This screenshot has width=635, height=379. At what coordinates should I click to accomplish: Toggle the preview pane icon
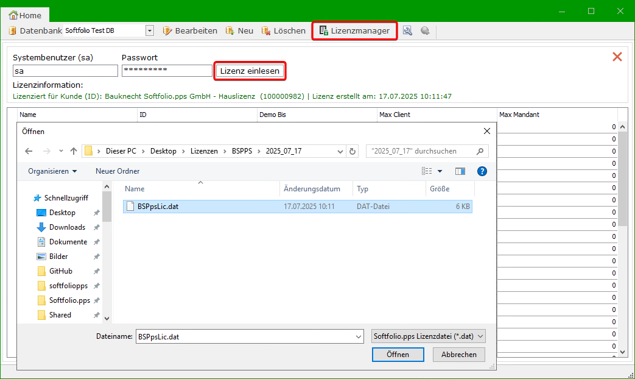pos(460,171)
